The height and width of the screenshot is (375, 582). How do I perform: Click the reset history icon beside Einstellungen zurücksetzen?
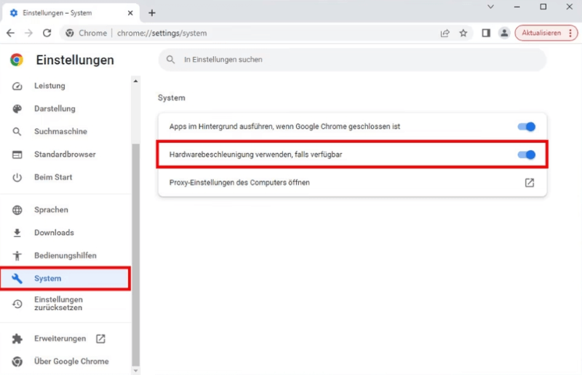(17, 304)
